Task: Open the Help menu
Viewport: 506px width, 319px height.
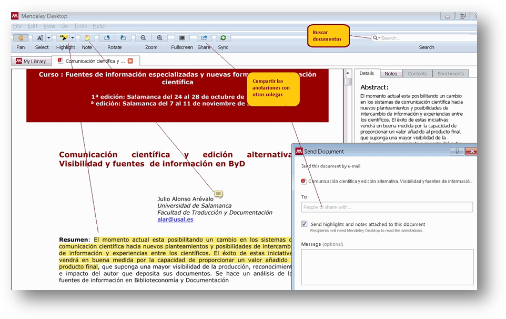Action: (98, 26)
